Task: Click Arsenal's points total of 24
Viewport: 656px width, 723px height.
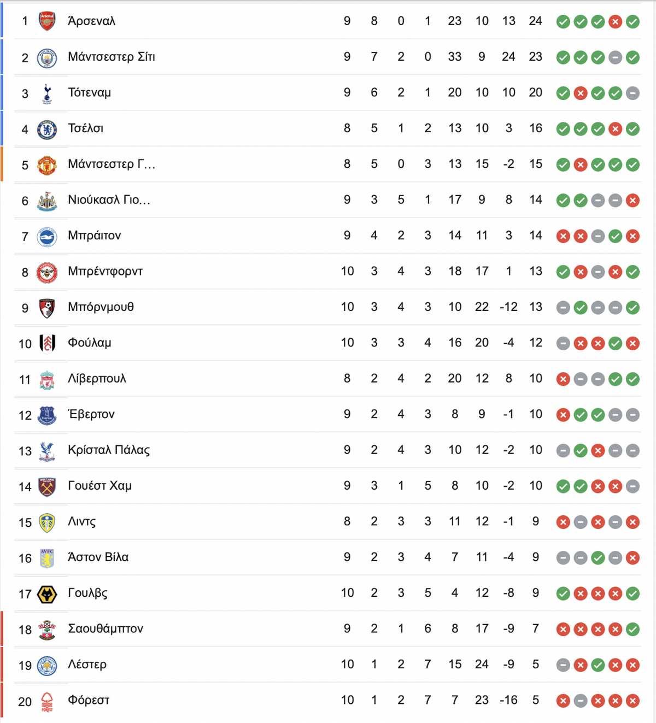Action: [536, 21]
